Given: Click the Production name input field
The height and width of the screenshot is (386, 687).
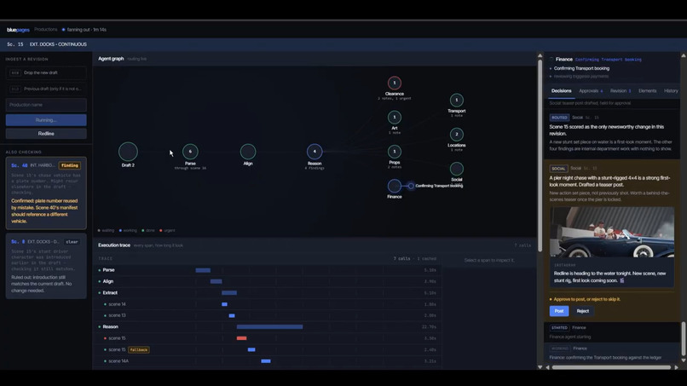Looking at the screenshot, I should click(x=46, y=105).
